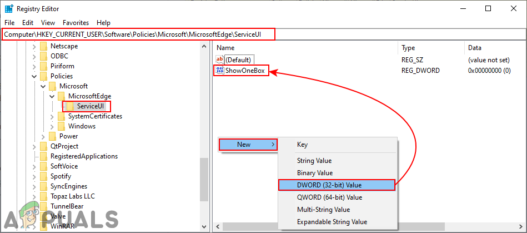The width and height of the screenshot is (527, 233).
Task: Choose DWORD (32-bit) Value from submenu
Action: (x=337, y=185)
